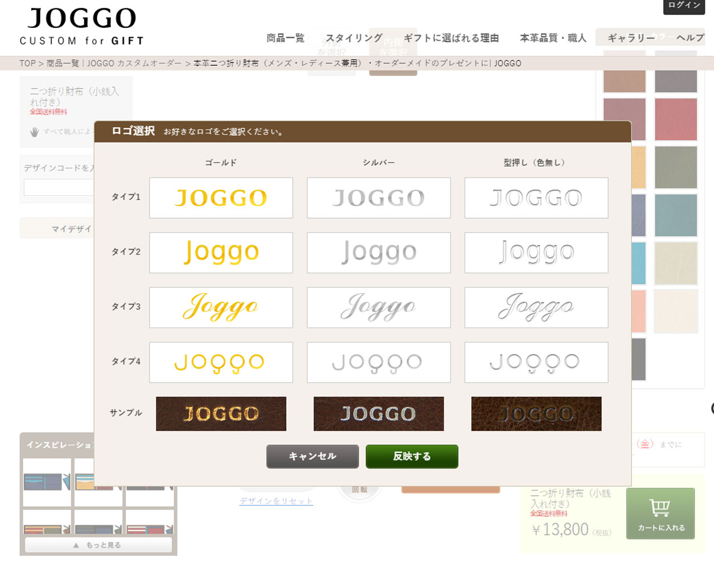Select gold Type 4 rounded logo
The height and width of the screenshot is (571, 714).
point(221,362)
